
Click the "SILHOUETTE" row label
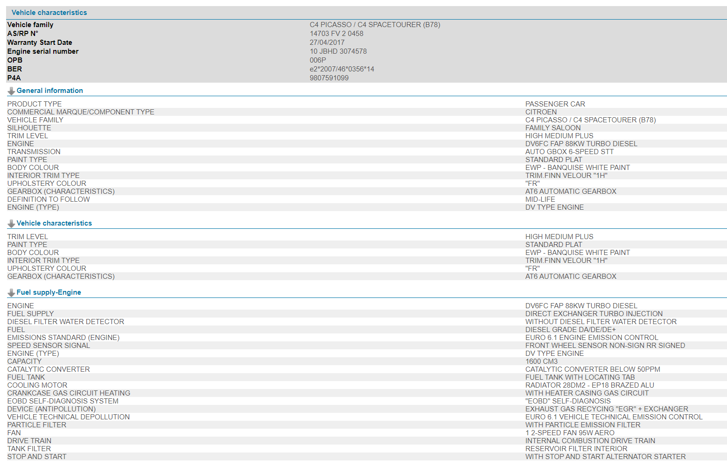(29, 128)
